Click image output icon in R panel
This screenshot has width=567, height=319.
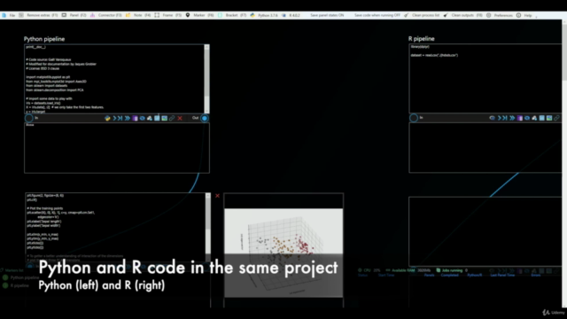pos(549,118)
